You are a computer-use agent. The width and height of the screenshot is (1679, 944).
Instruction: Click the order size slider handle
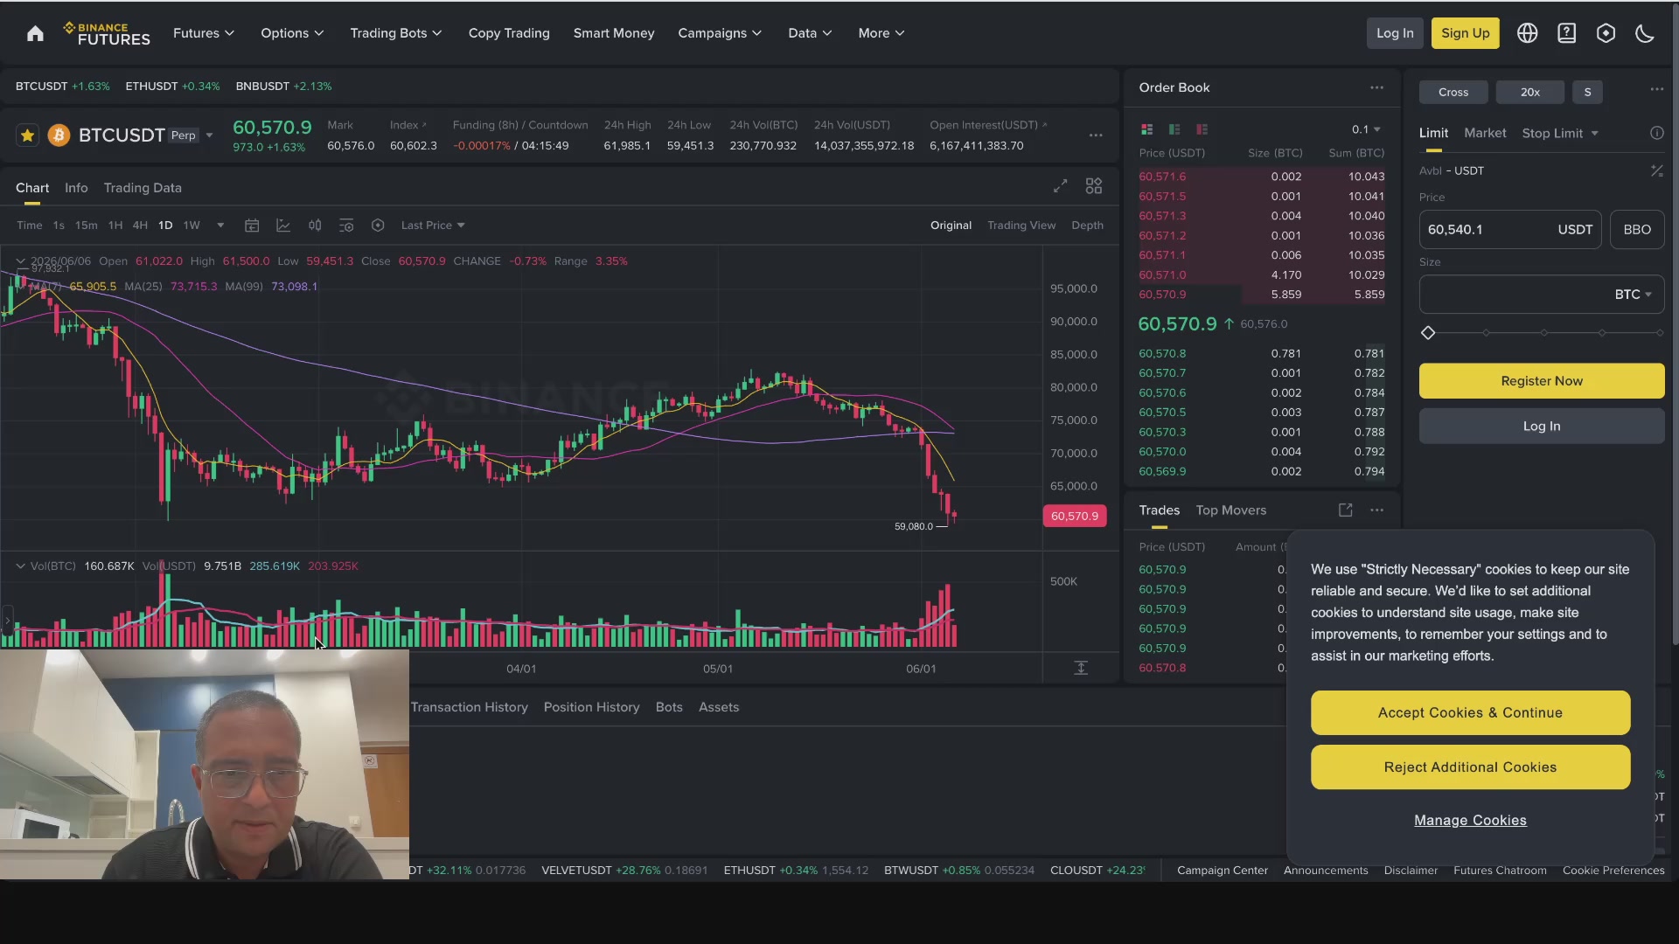click(1428, 333)
